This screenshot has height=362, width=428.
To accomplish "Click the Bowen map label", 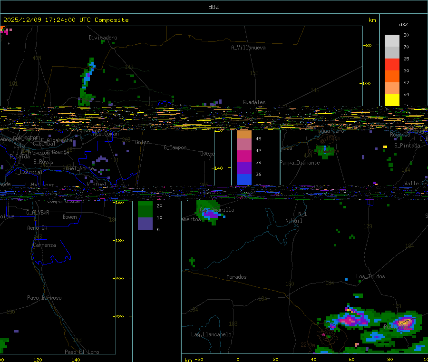I will click(x=69, y=217).
